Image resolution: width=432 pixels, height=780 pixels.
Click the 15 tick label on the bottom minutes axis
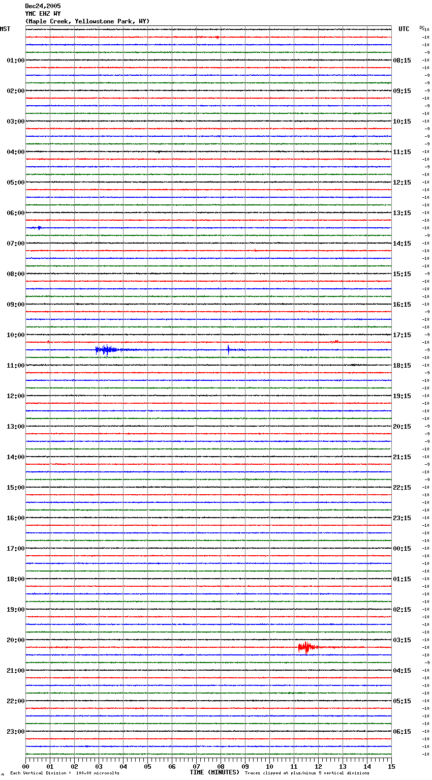click(x=391, y=767)
